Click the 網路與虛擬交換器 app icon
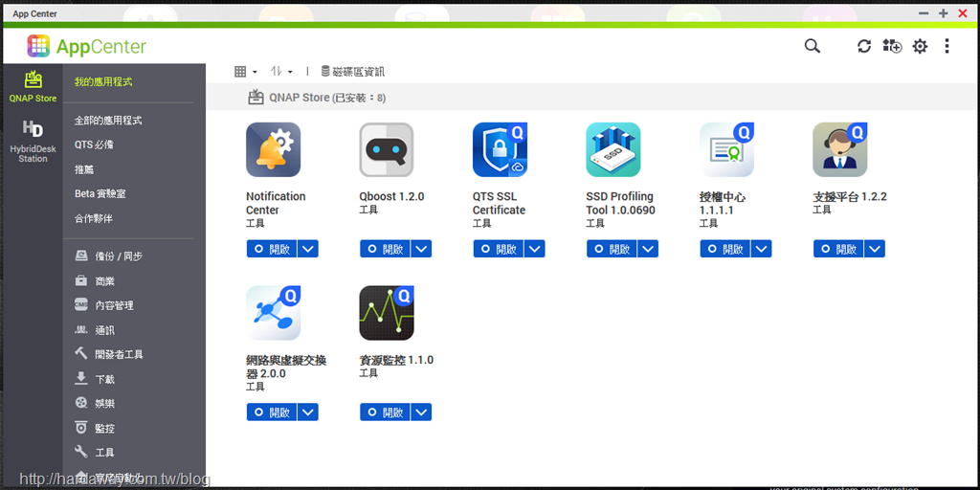This screenshot has width=980, height=490. [x=273, y=313]
